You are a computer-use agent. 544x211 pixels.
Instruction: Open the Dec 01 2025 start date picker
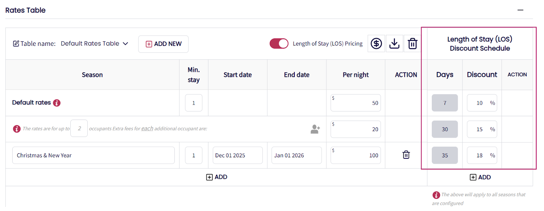point(237,155)
